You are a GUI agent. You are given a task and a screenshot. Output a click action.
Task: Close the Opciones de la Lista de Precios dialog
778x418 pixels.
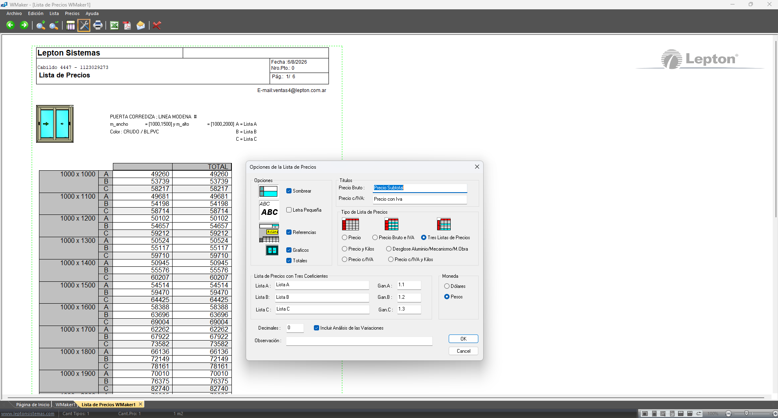[477, 167]
